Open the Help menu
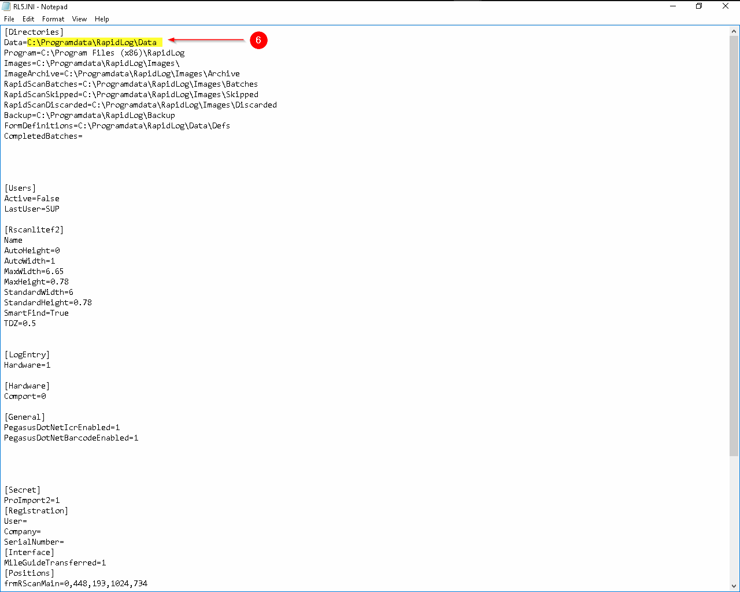740x592 pixels. pyautogui.click(x=102, y=19)
